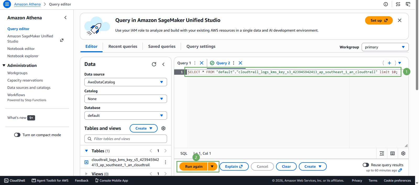This screenshot has width=419, height=185.
Task: Open the Data source dropdown
Action: 126,82
